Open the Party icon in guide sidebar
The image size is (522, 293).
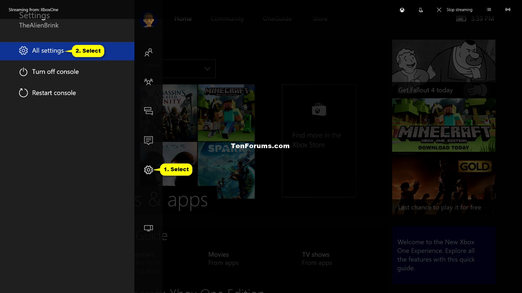[x=148, y=82]
